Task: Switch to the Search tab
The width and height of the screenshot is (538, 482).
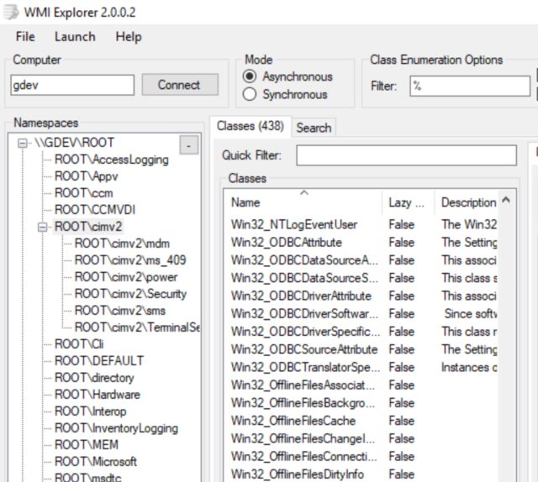Action: tap(314, 128)
